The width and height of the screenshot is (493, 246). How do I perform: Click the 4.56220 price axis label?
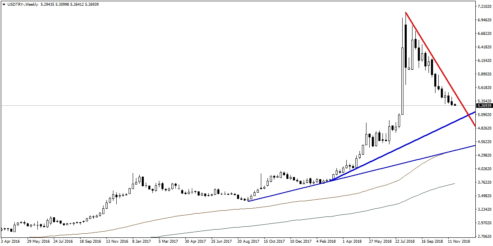click(484, 142)
